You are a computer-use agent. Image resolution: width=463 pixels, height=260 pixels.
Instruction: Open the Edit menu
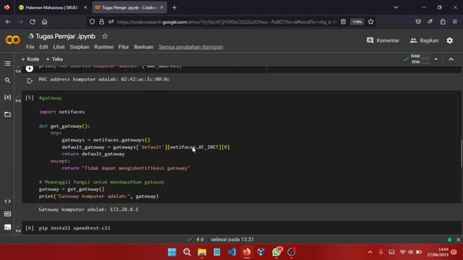point(43,47)
